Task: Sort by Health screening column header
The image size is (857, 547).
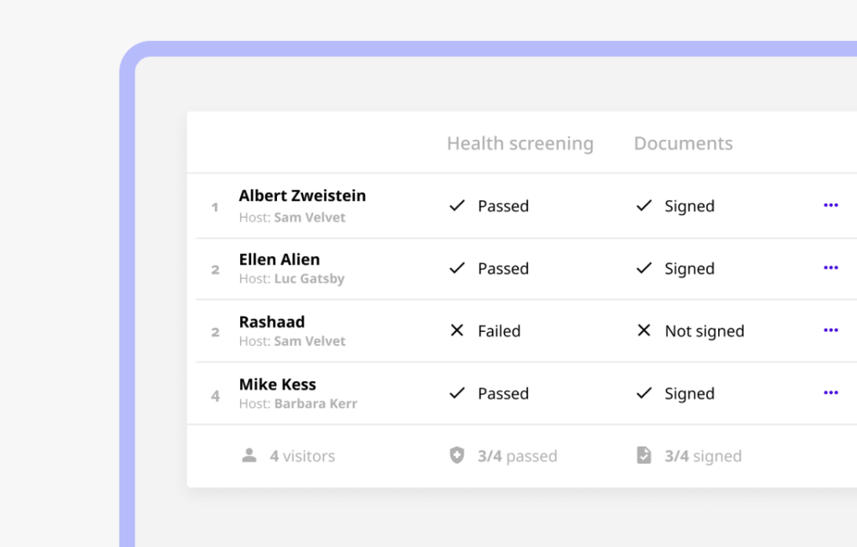Action: 520,143
